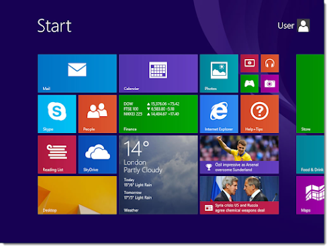Screen dimensions: 329x248
Task: Launch Skype from its tile
Action: point(57,114)
